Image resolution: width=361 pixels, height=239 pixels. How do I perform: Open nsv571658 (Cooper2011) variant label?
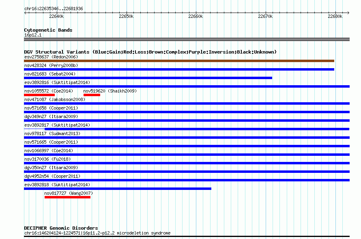[x=51, y=108]
